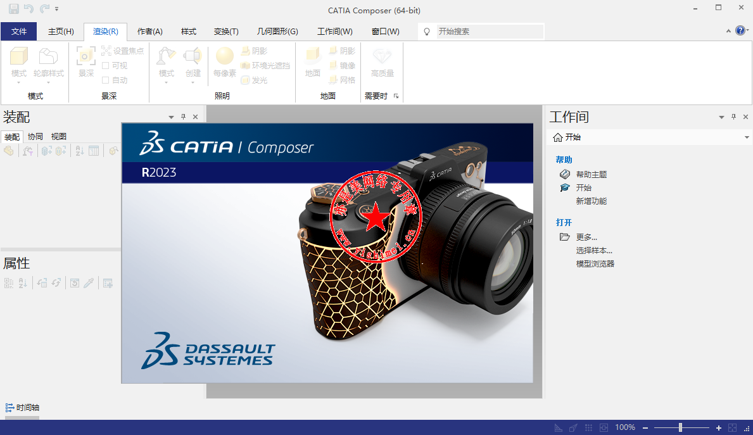The width and height of the screenshot is (753, 435).
Task: Click the A-Z sort icon in 属性 toolbar
Action: click(x=23, y=283)
